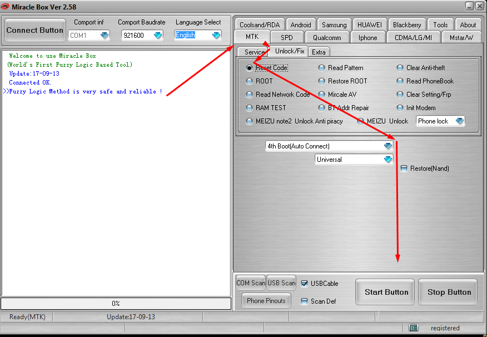This screenshot has height=337, width=487.
Task: Open the Service sub-tab
Action: (x=254, y=52)
